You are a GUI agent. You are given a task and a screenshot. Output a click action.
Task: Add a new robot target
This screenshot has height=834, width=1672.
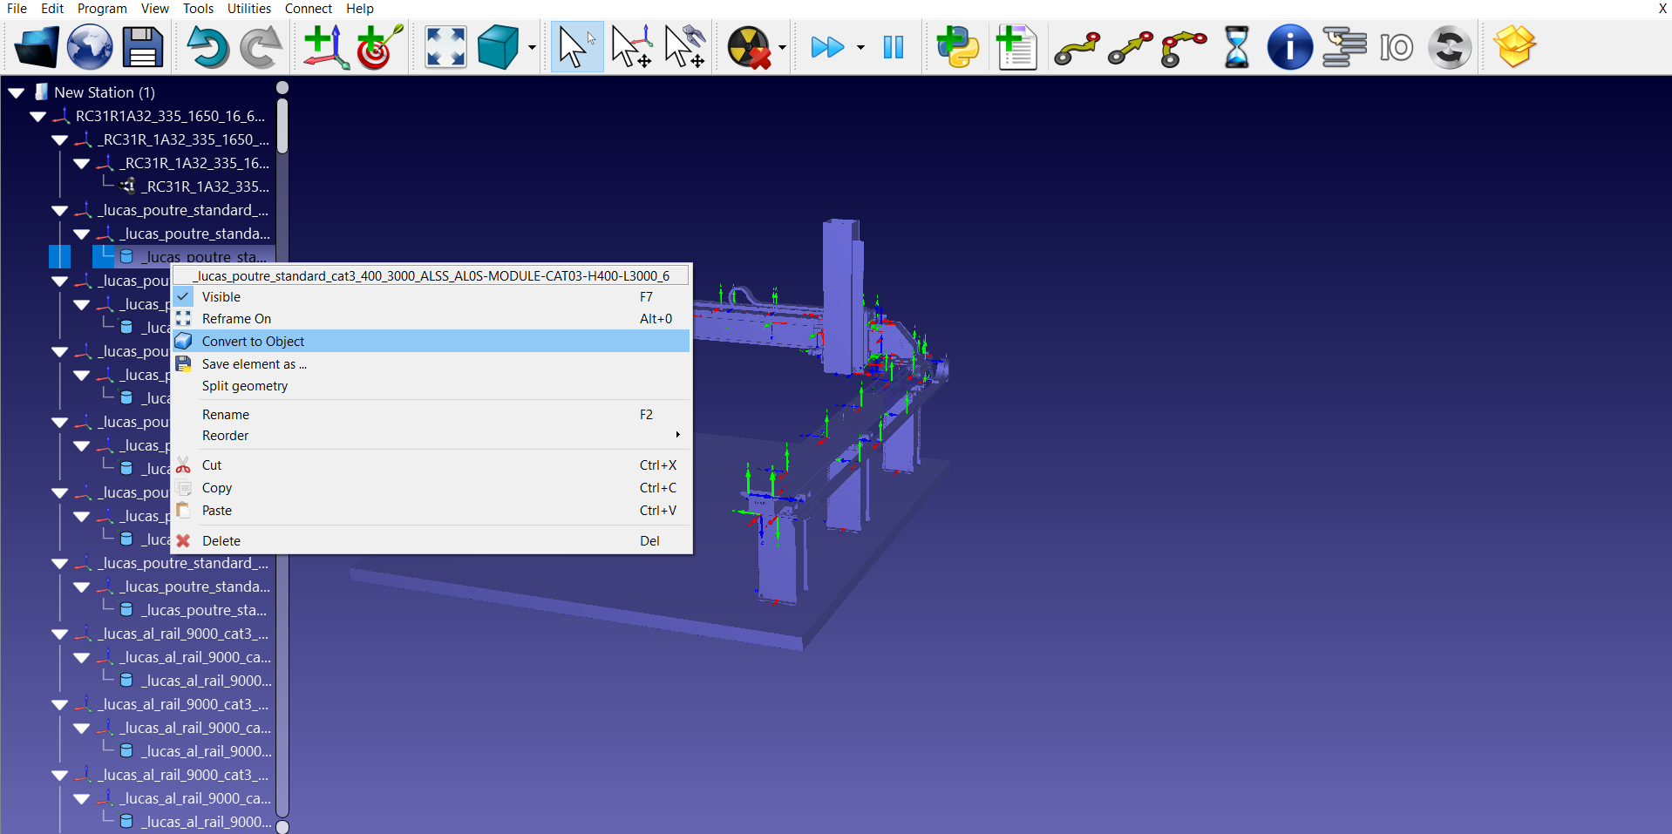pos(379,47)
